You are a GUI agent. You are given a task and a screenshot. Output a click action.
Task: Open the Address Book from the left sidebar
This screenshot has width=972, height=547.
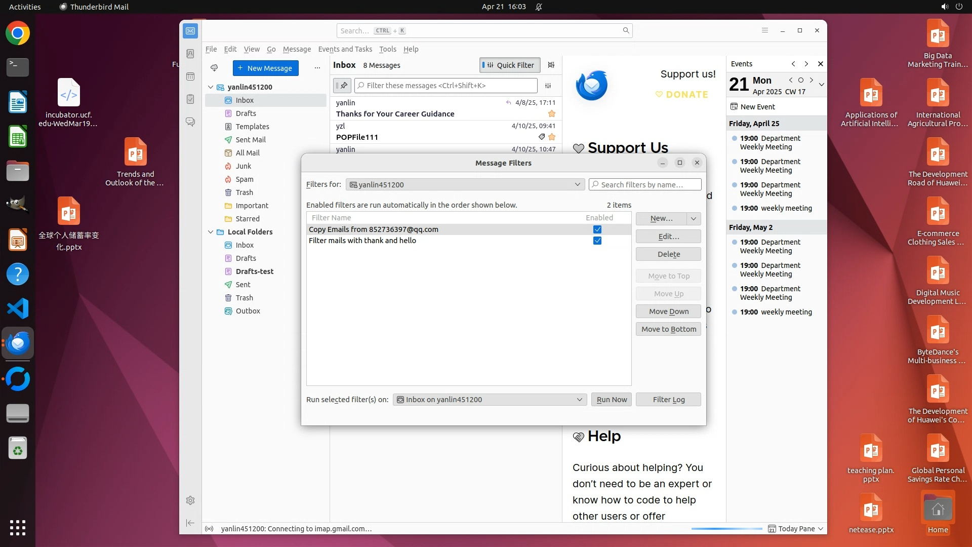tap(190, 54)
